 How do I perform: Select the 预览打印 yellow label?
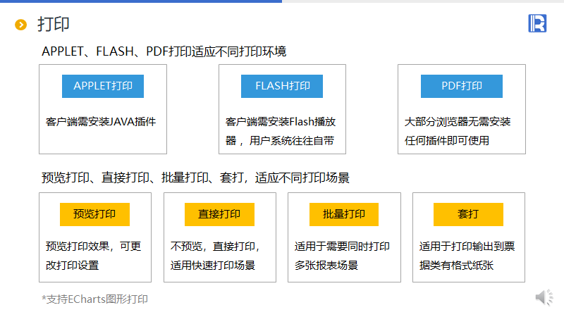(x=94, y=215)
